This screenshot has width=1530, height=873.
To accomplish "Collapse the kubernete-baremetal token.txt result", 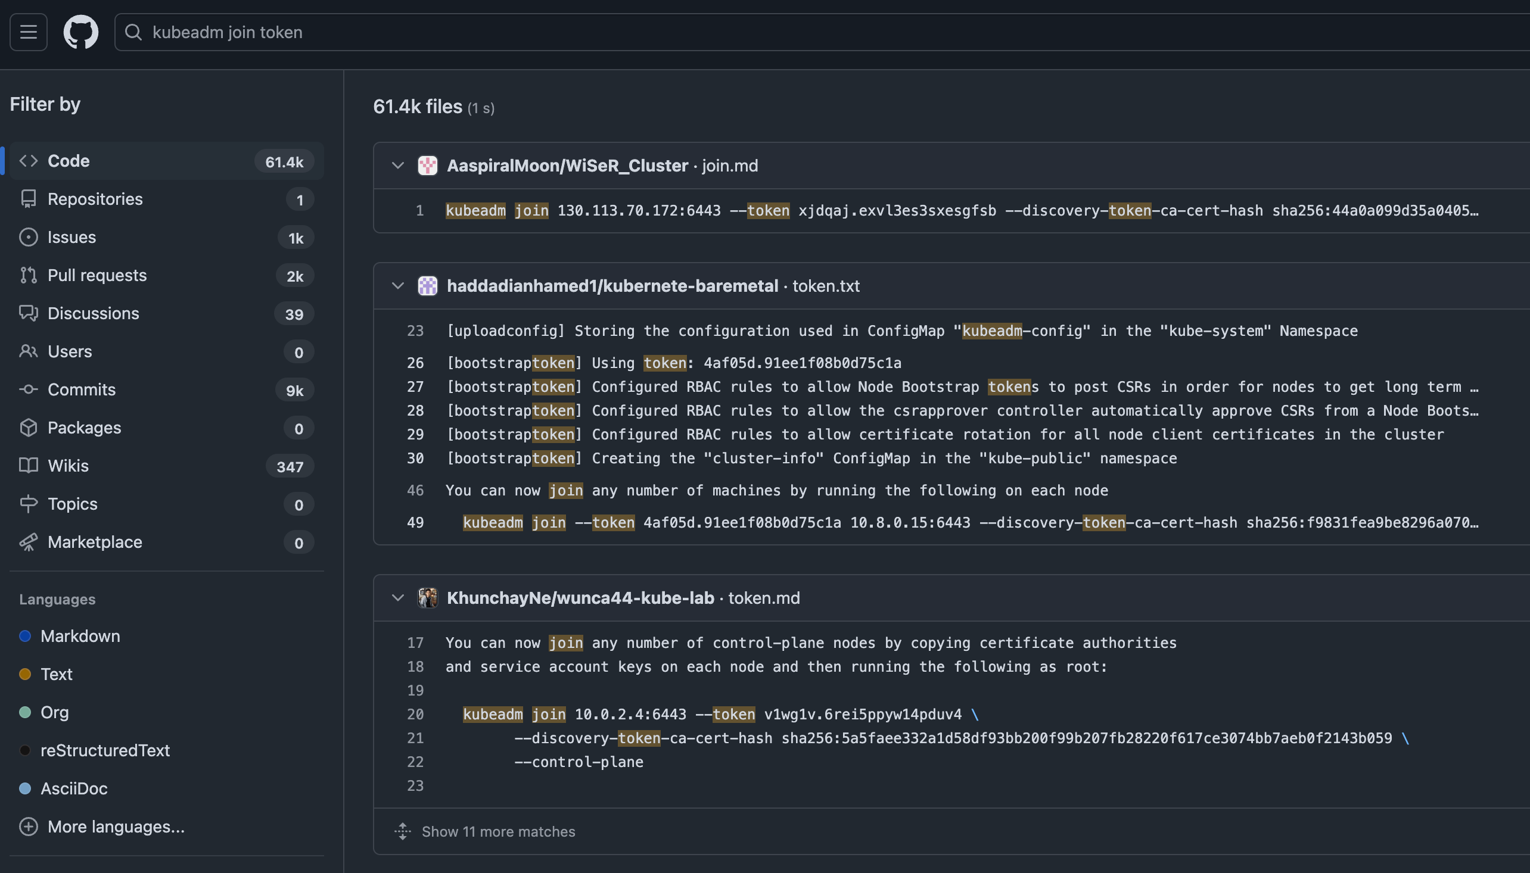I will click(397, 286).
